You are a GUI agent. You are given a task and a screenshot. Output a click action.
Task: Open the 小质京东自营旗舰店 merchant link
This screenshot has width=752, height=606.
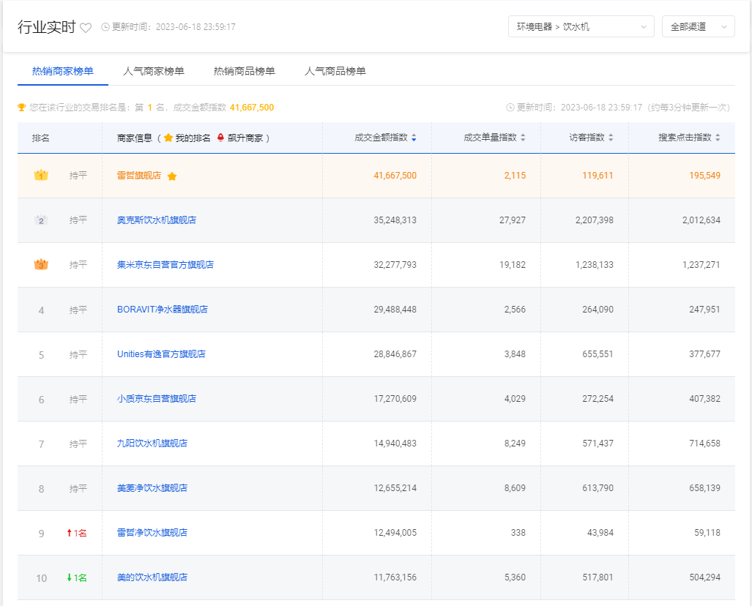pos(157,398)
